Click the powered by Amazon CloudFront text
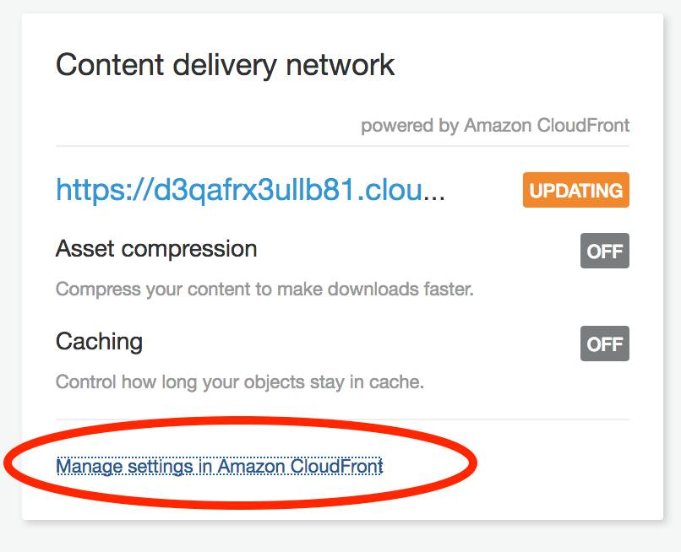The height and width of the screenshot is (552, 681). coord(495,126)
